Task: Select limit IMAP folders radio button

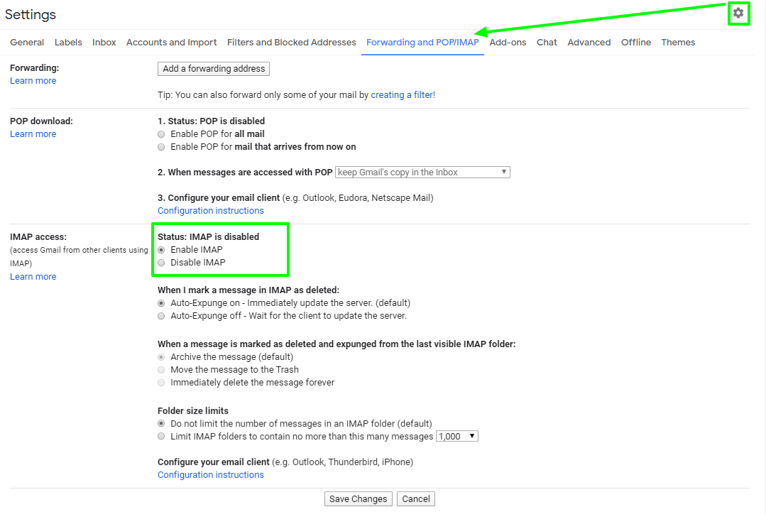Action: click(162, 437)
